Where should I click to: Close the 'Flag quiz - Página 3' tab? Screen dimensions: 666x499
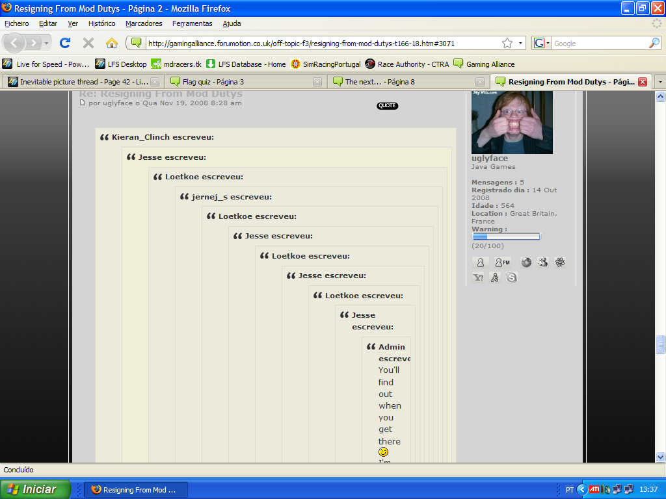click(x=317, y=82)
